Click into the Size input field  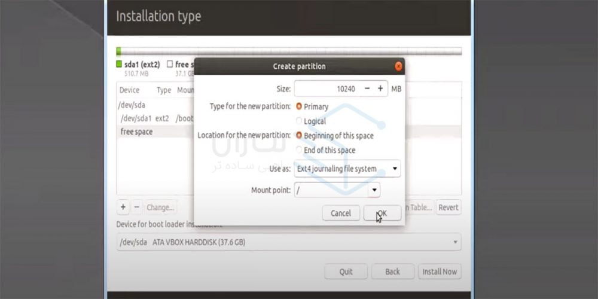[x=326, y=89]
